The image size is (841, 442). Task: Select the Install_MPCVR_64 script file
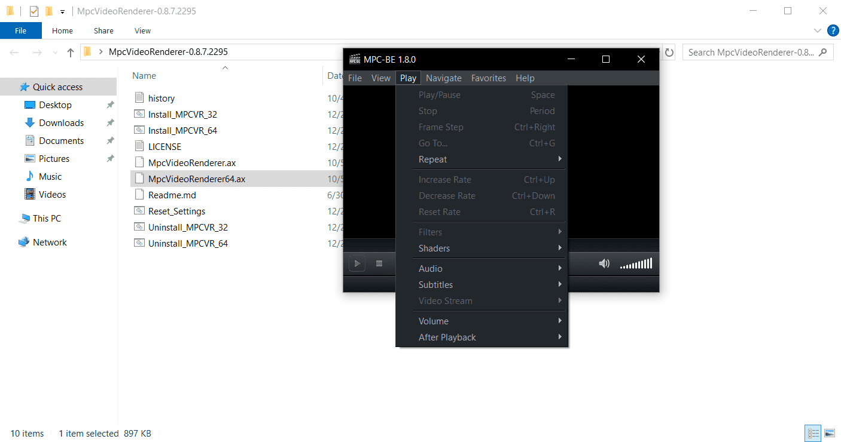[182, 131]
